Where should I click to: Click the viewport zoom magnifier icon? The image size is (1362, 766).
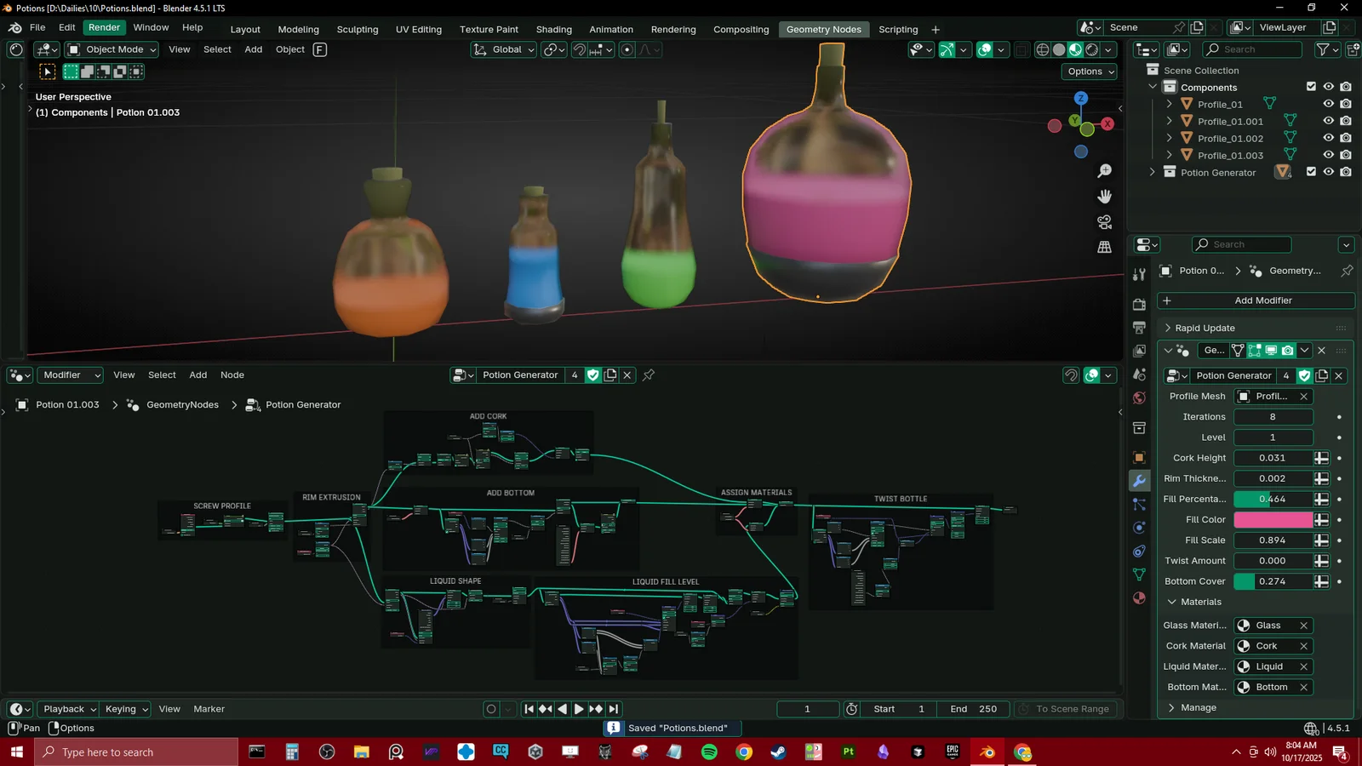coord(1104,171)
